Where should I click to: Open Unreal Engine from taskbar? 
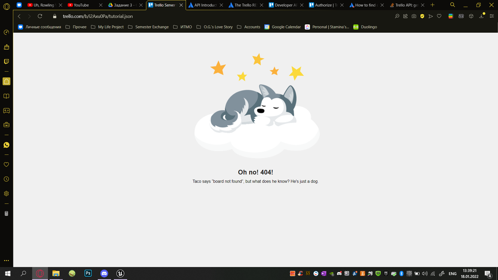pos(120,274)
